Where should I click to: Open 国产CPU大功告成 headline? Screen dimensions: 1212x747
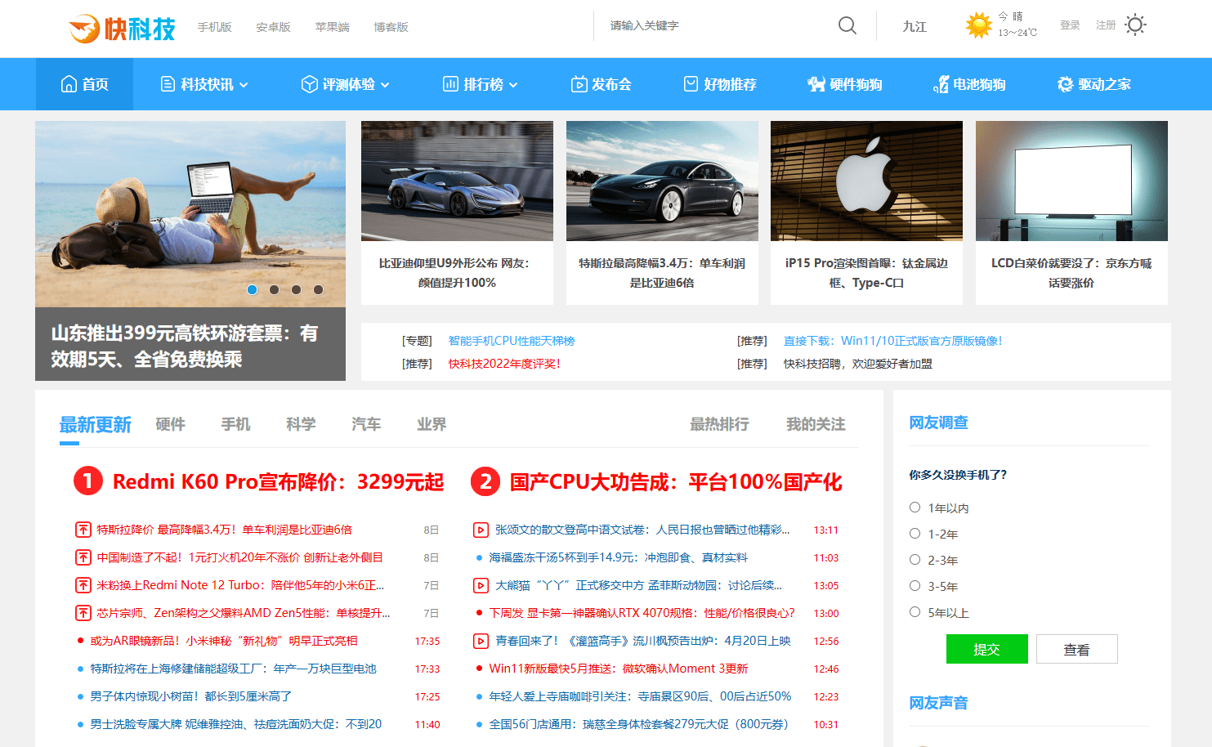tap(676, 481)
